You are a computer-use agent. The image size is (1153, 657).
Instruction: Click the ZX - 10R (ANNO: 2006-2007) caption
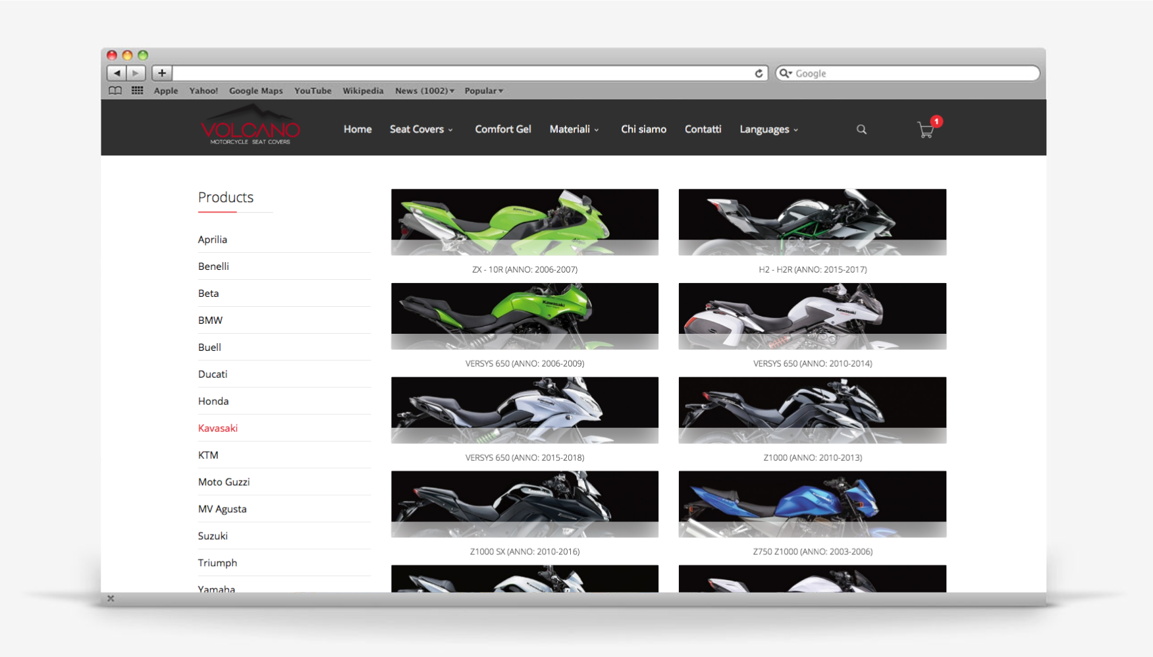525,270
